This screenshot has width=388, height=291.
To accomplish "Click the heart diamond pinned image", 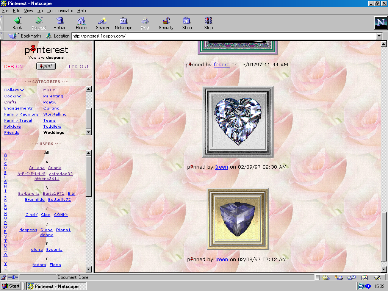I will point(238,122).
